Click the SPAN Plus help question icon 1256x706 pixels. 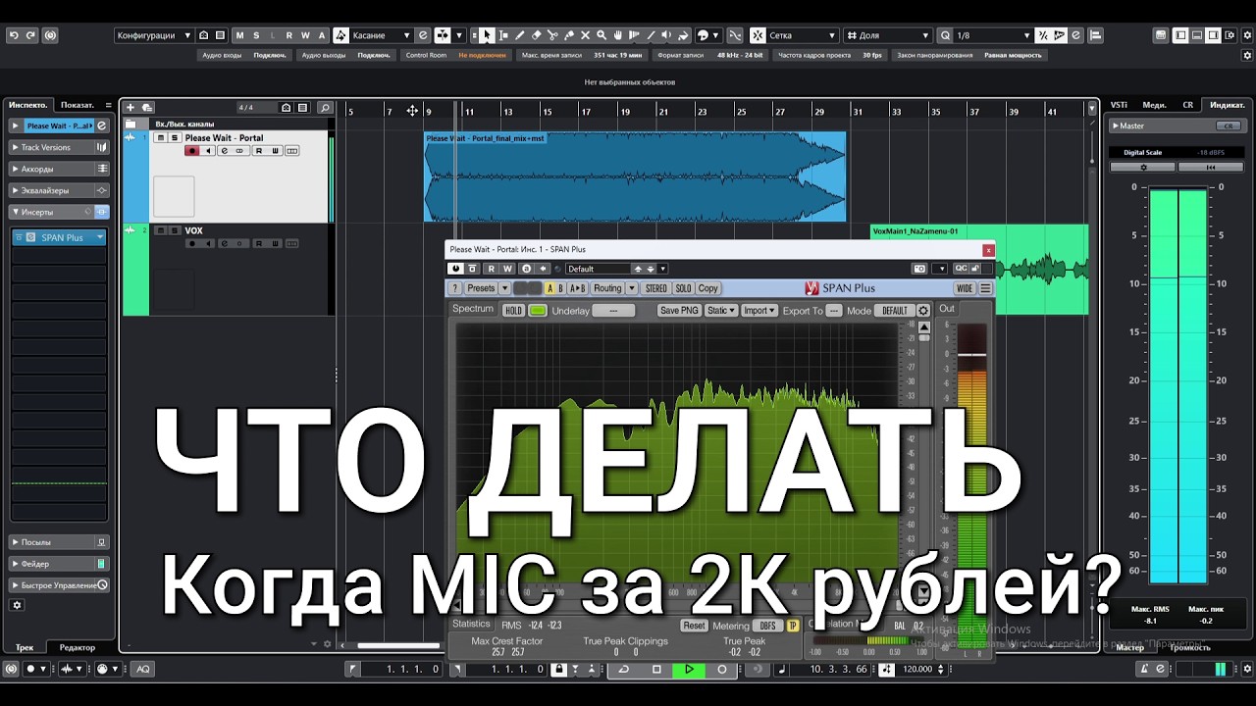(454, 288)
